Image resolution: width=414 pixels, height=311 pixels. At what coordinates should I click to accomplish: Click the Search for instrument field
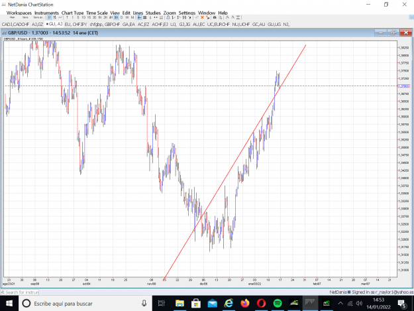click(20, 292)
